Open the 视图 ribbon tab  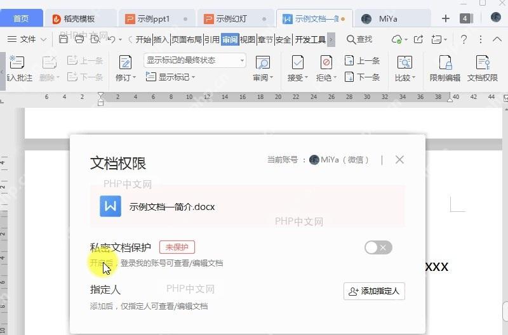(x=248, y=39)
